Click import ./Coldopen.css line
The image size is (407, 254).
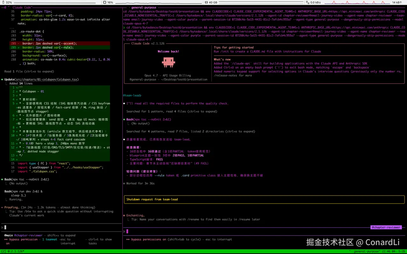pyautogui.click(x=37, y=171)
